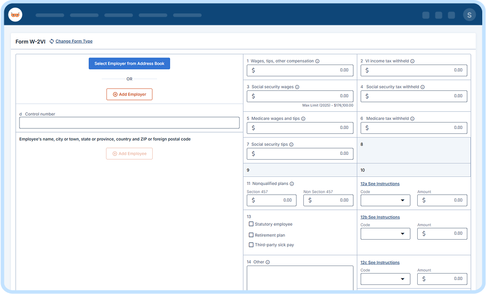Image resolution: width=486 pixels, height=294 pixels.
Task: Click info icon for VI income tax withheld
Action: [x=412, y=61]
